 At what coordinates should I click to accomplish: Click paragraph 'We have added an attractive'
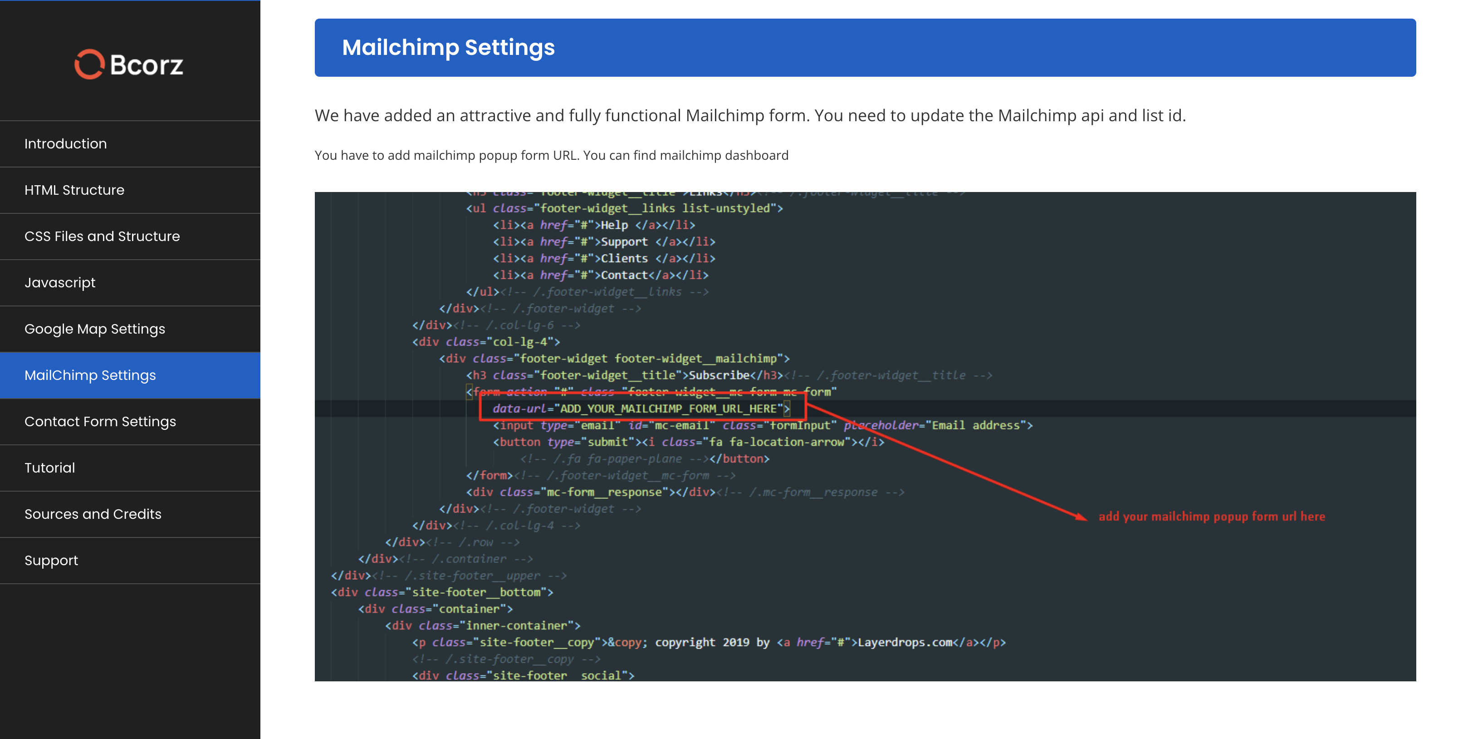[750, 115]
